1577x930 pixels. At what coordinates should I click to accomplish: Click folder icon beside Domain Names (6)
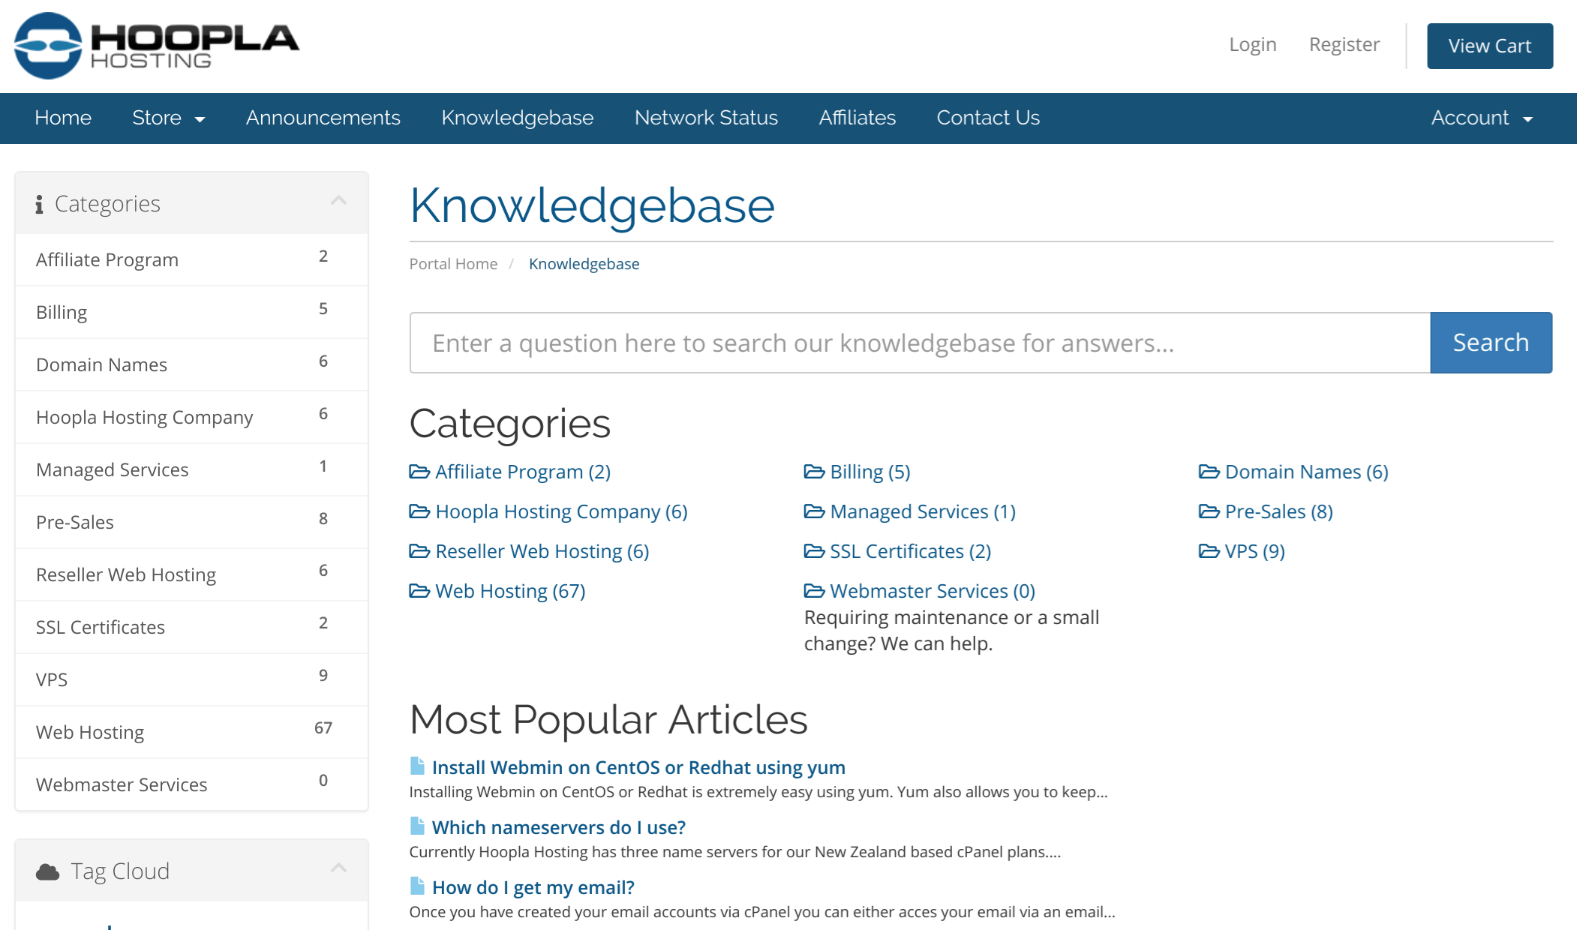point(1209,472)
